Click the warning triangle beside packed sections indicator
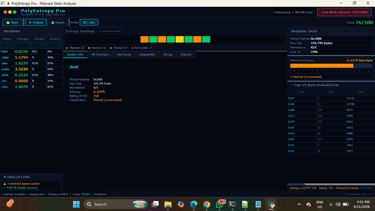 pos(4,183)
